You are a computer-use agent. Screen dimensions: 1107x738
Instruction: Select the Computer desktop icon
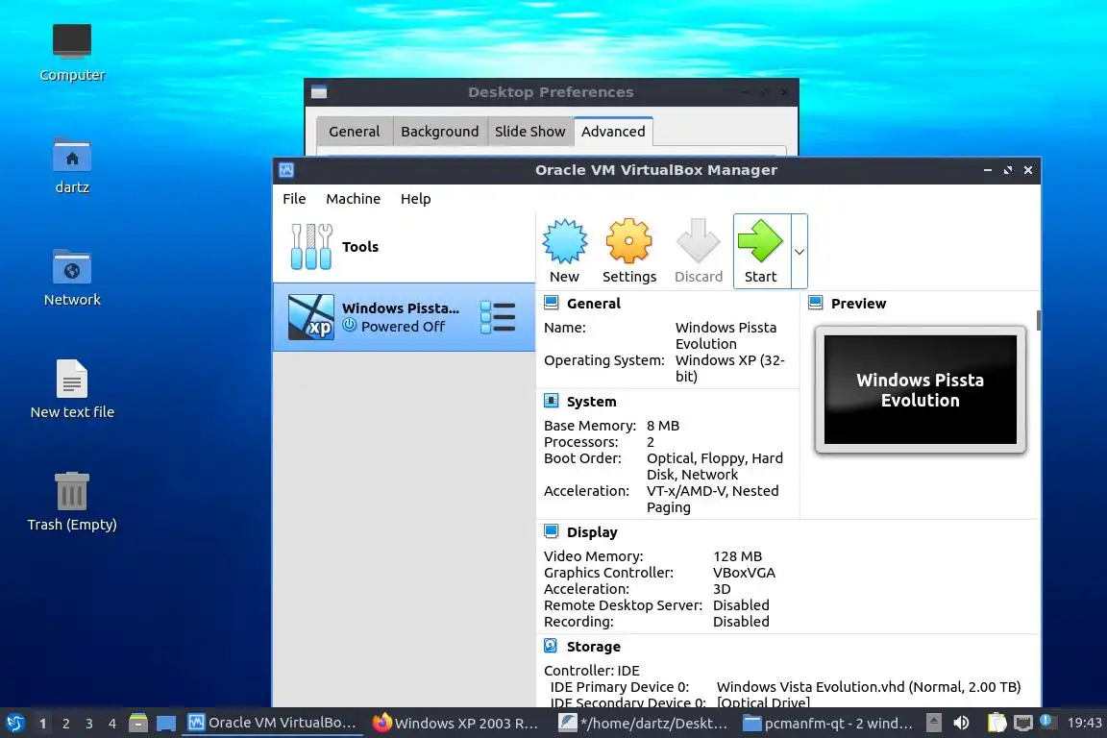72,53
